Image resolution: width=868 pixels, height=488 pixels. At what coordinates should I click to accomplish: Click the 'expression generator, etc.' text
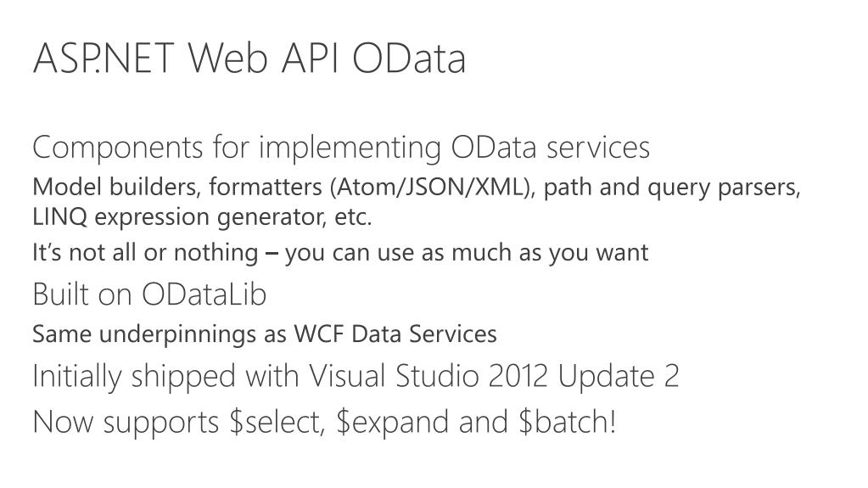point(233,217)
